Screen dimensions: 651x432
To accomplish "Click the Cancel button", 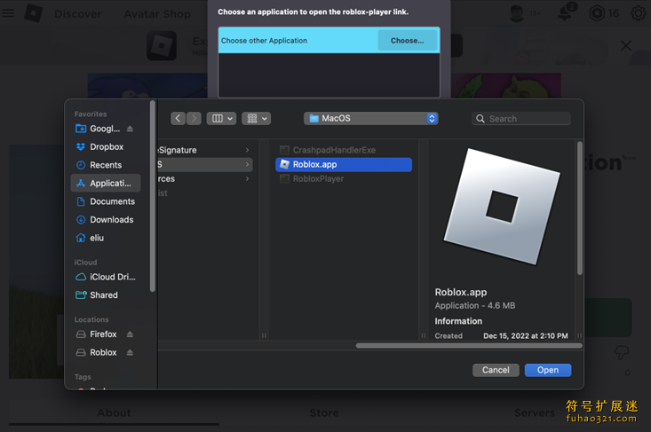I will 496,370.
